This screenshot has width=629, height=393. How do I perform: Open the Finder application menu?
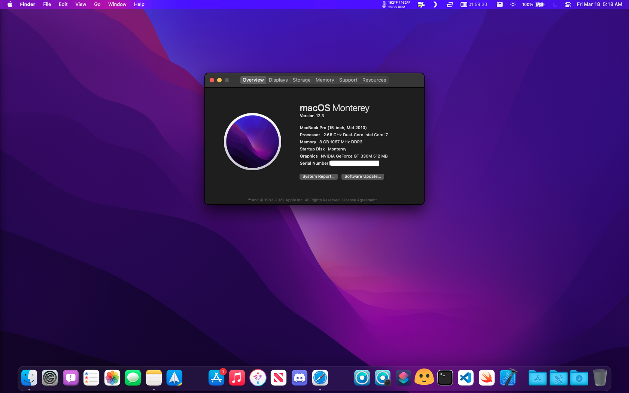28,4
